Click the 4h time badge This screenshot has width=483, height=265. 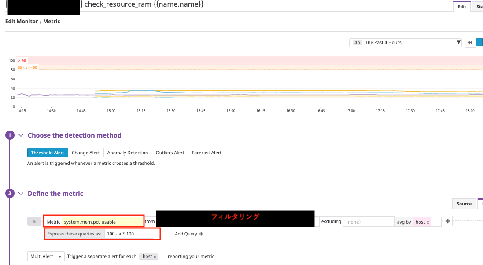click(357, 43)
